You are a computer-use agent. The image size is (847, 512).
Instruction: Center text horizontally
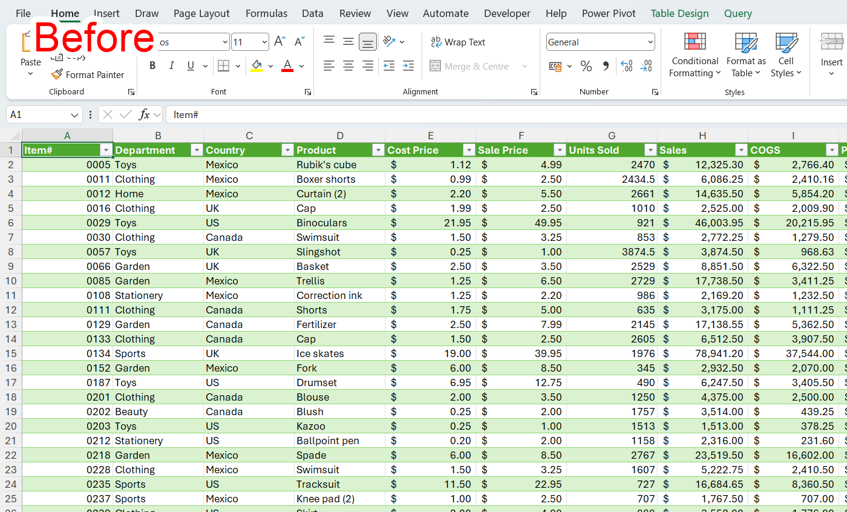(x=348, y=66)
